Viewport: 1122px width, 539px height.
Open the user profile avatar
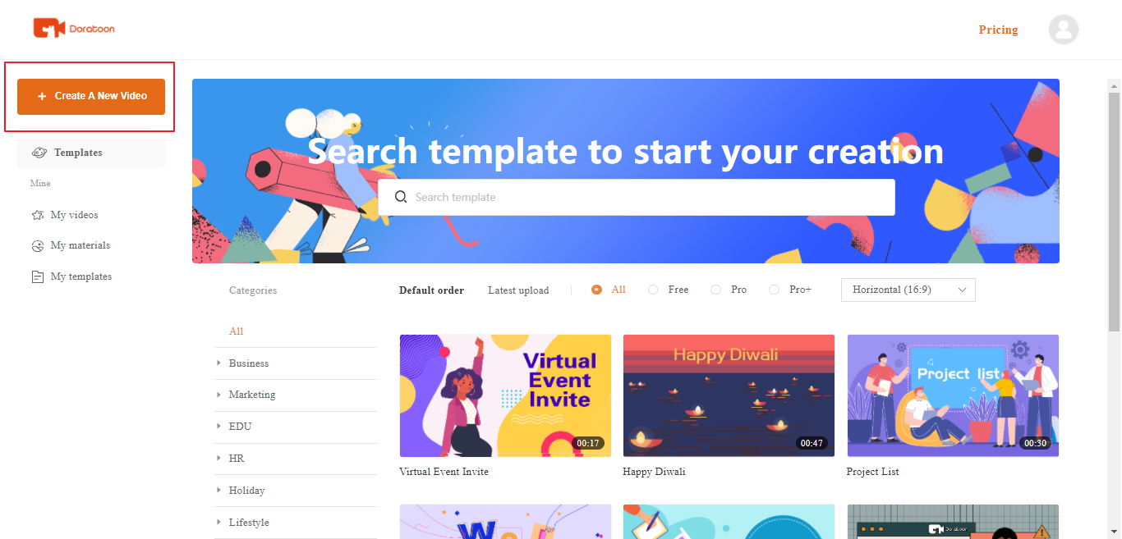1063,30
